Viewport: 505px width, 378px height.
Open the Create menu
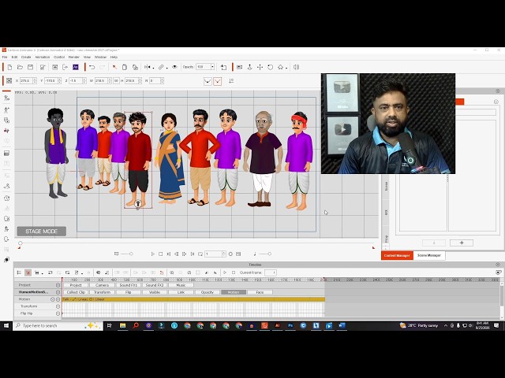[26, 57]
